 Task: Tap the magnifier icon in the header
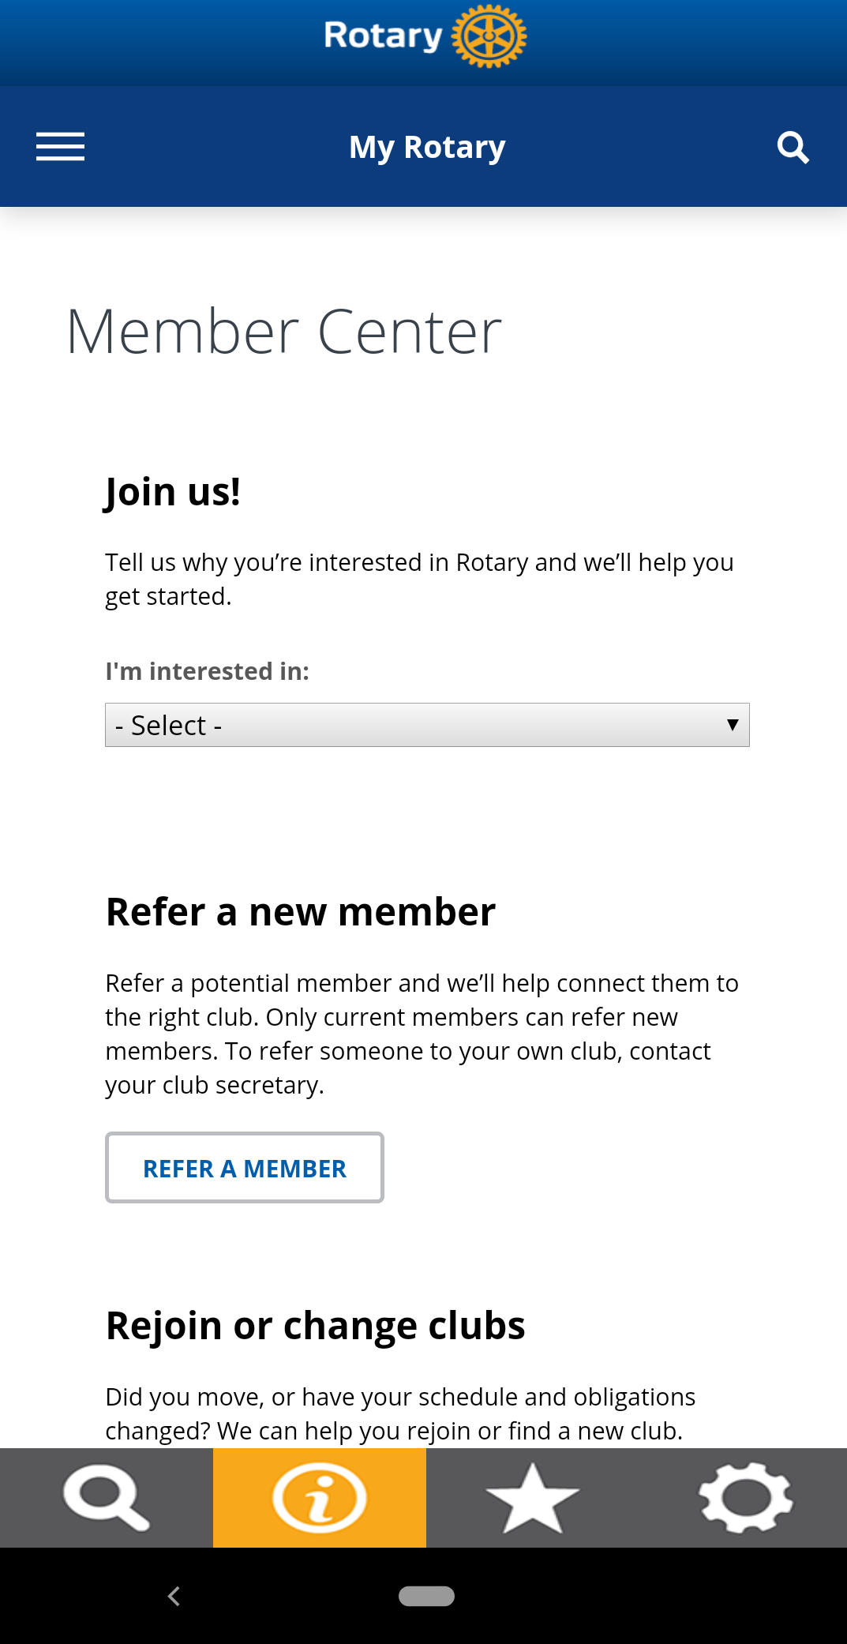793,147
